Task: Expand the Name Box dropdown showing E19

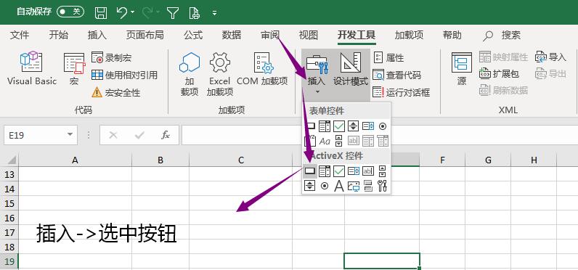Action: pos(70,135)
